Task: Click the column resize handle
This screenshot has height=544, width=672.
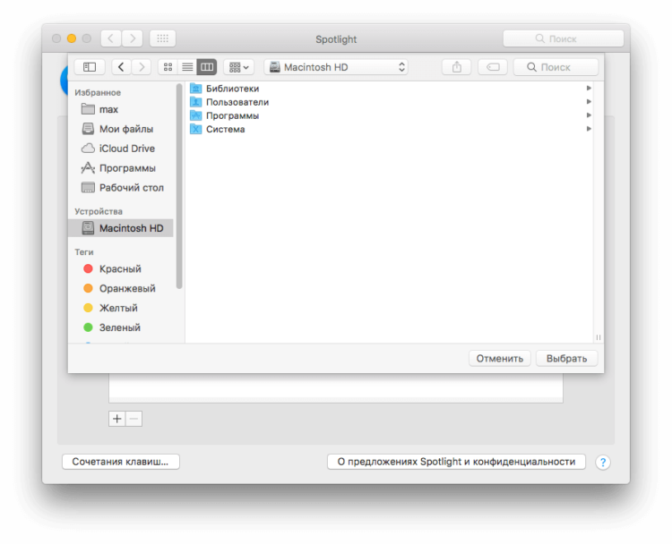Action: tap(599, 337)
